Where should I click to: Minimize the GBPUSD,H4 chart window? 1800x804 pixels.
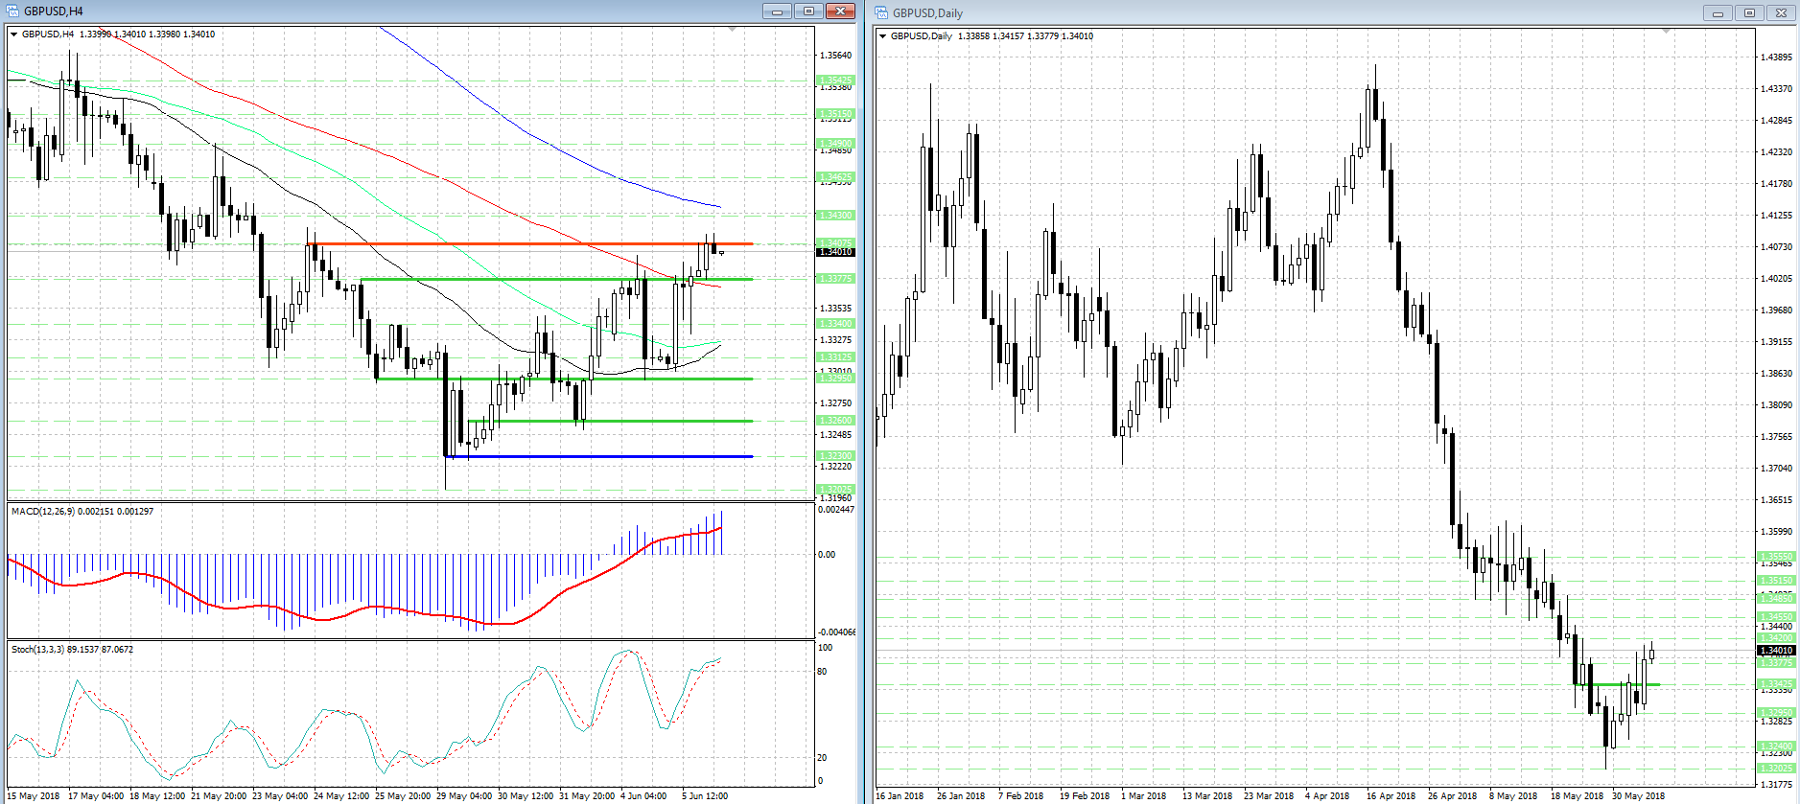tap(777, 11)
